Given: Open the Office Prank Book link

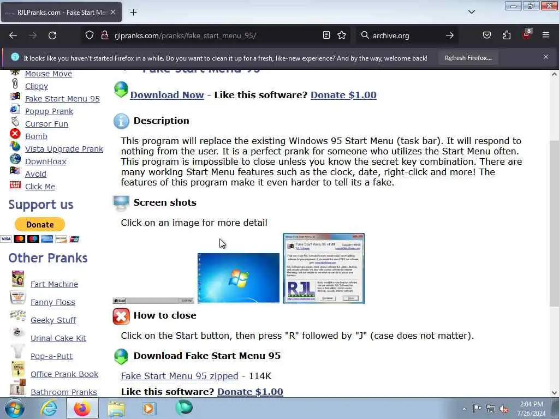Looking at the screenshot, I should point(64,374).
